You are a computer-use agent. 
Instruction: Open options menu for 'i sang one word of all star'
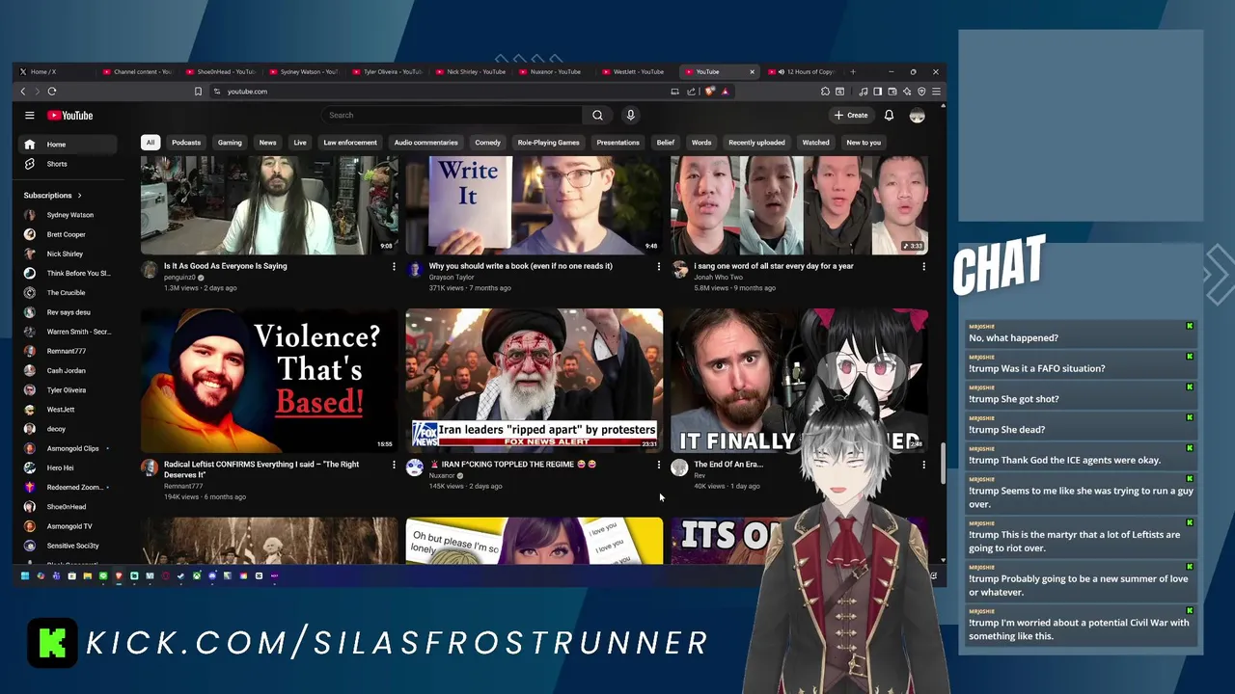(923, 266)
